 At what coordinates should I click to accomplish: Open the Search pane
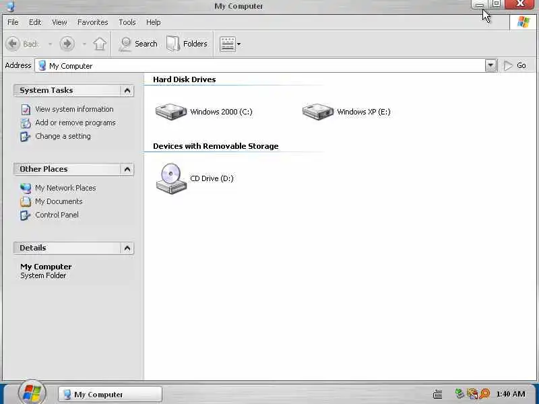tap(138, 44)
